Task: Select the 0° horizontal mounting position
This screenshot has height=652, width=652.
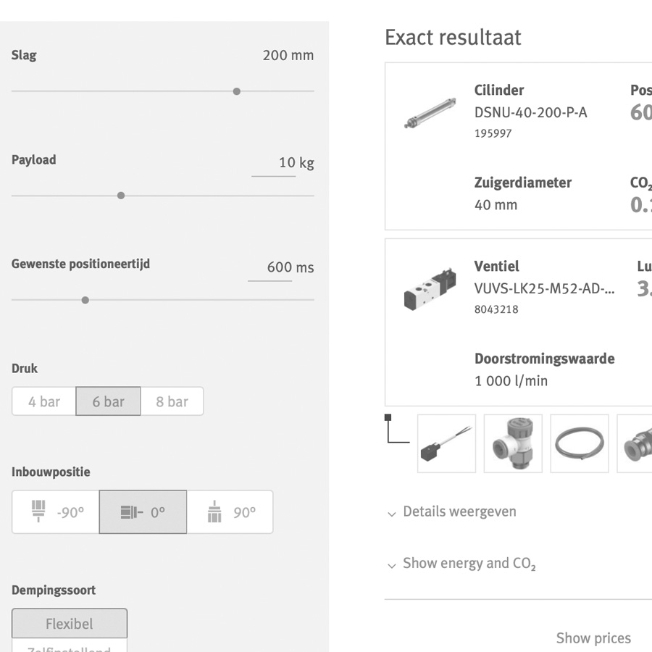Action: coord(143,512)
